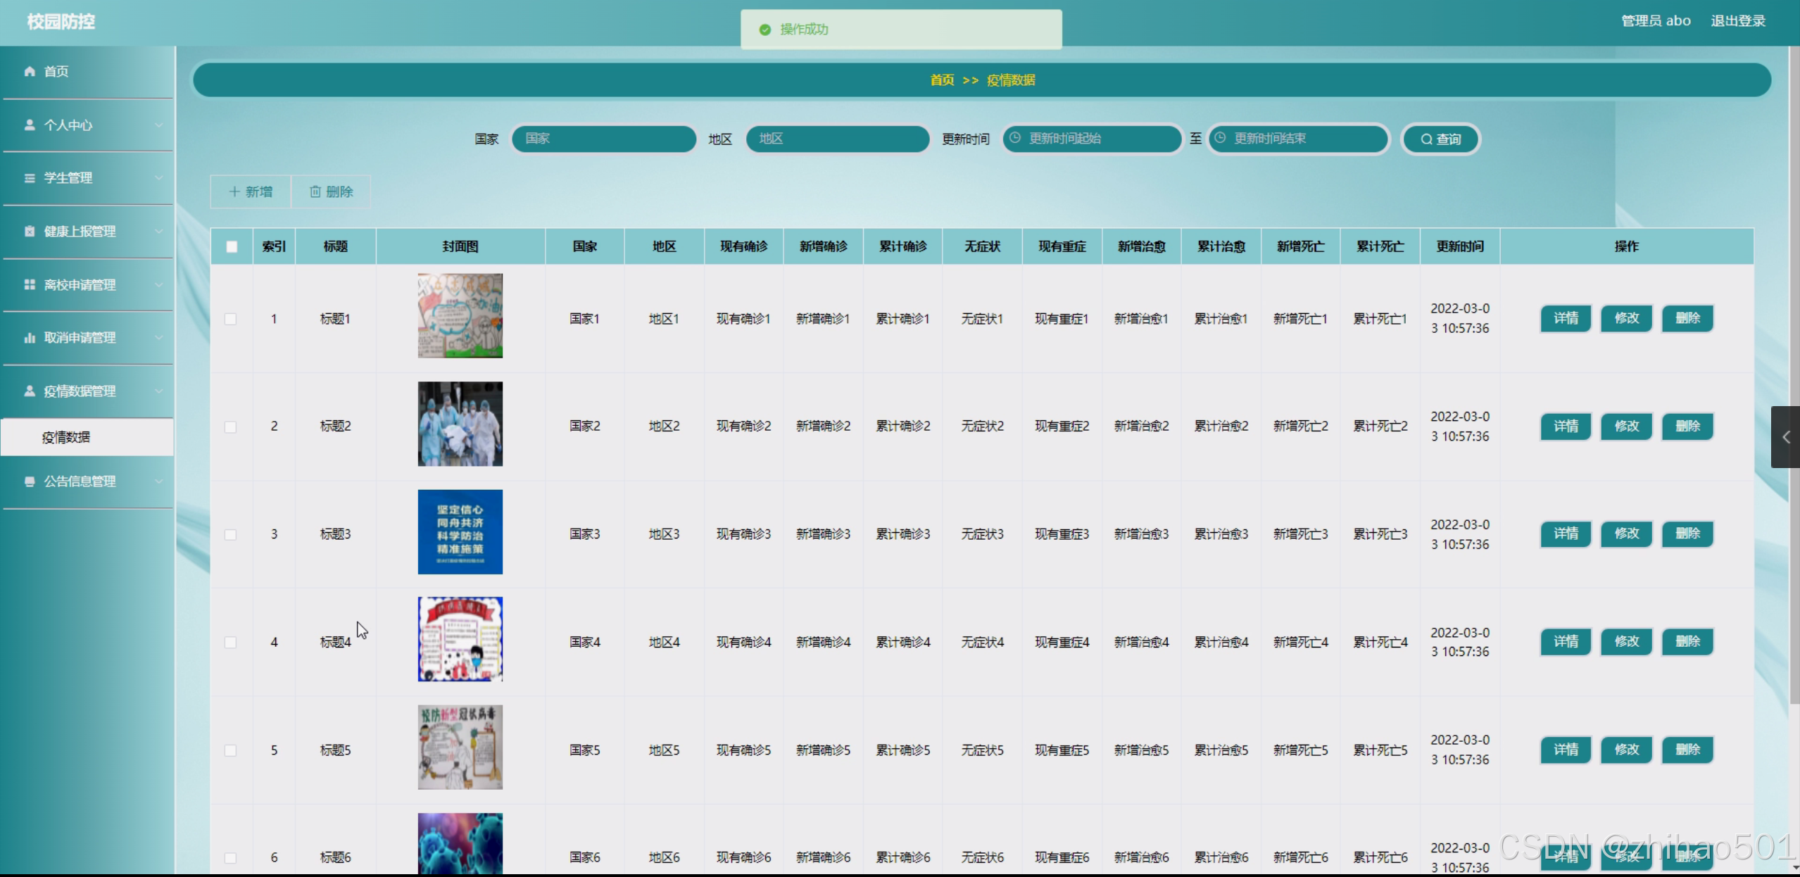Click the 国家 search input field
1800x877 pixels.
pos(604,139)
